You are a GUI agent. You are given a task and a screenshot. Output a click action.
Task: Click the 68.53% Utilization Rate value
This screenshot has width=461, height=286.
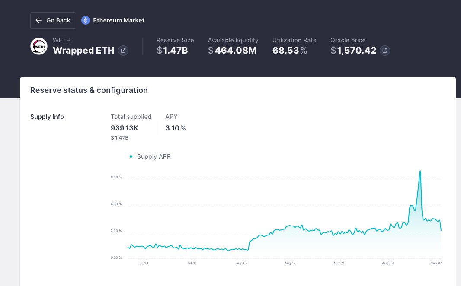pos(290,51)
